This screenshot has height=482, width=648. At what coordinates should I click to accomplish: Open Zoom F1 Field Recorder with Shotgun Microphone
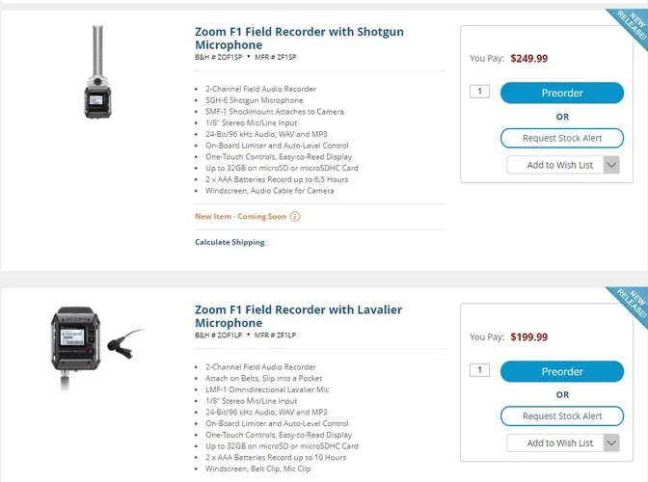click(299, 39)
